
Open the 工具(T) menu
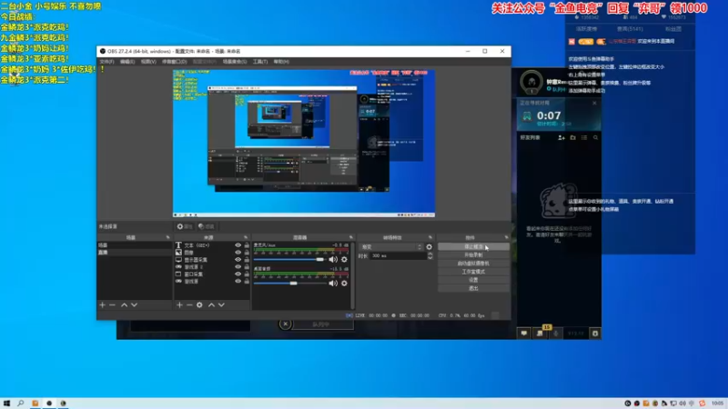(260, 62)
